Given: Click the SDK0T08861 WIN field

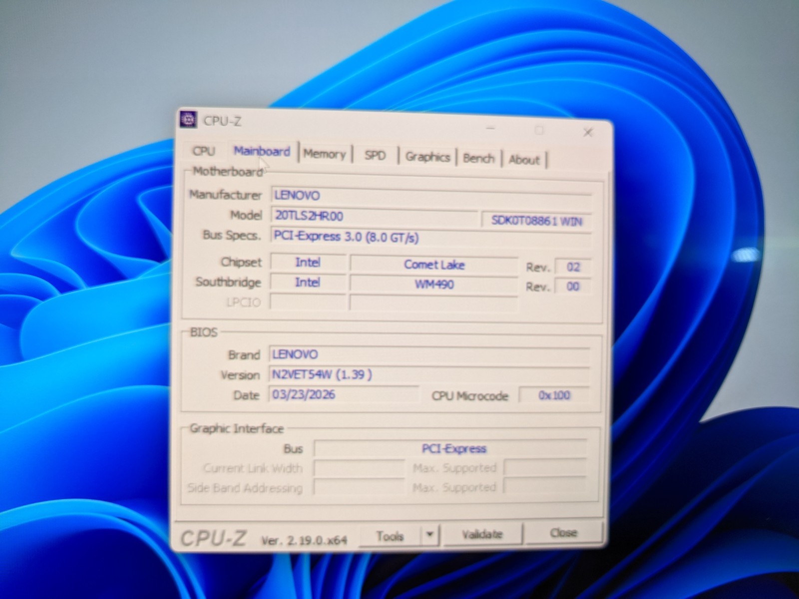Looking at the screenshot, I should tap(536, 221).
